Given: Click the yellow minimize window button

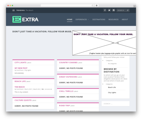Looking at the screenshot, I should 10,5.
